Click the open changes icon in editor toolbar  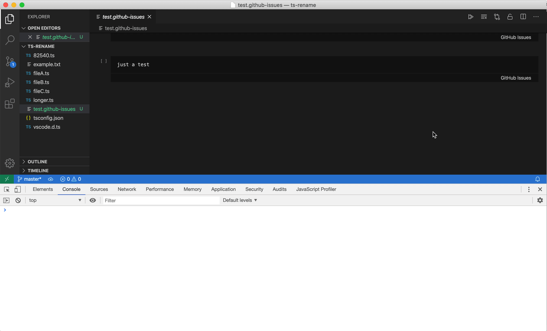(x=497, y=17)
